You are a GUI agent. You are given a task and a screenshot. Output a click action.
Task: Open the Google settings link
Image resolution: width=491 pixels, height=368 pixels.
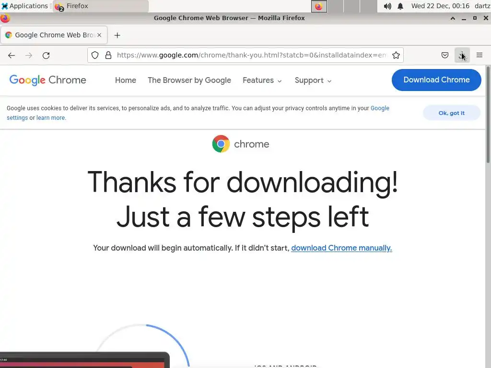pyautogui.click(x=380, y=108)
